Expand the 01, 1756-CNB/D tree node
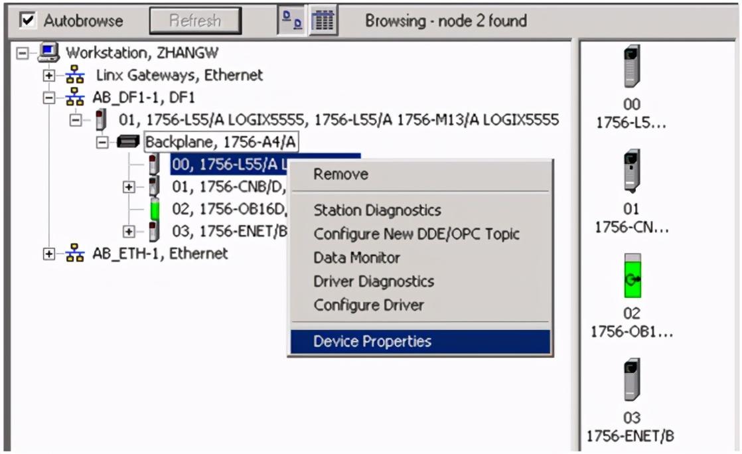The width and height of the screenshot is (742, 454). [x=128, y=187]
